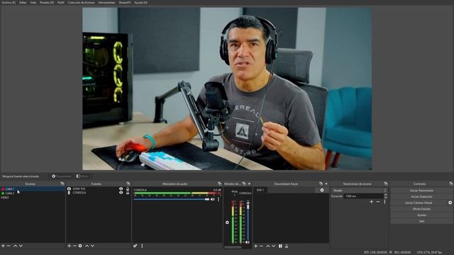Viewport: 454px width, 255px height.
Task: Open the scene transition type dropdown
Action: [x=359, y=191]
